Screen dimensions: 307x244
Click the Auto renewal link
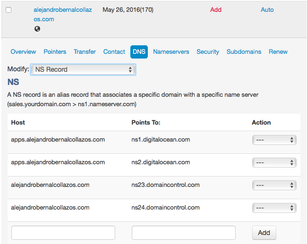click(267, 9)
